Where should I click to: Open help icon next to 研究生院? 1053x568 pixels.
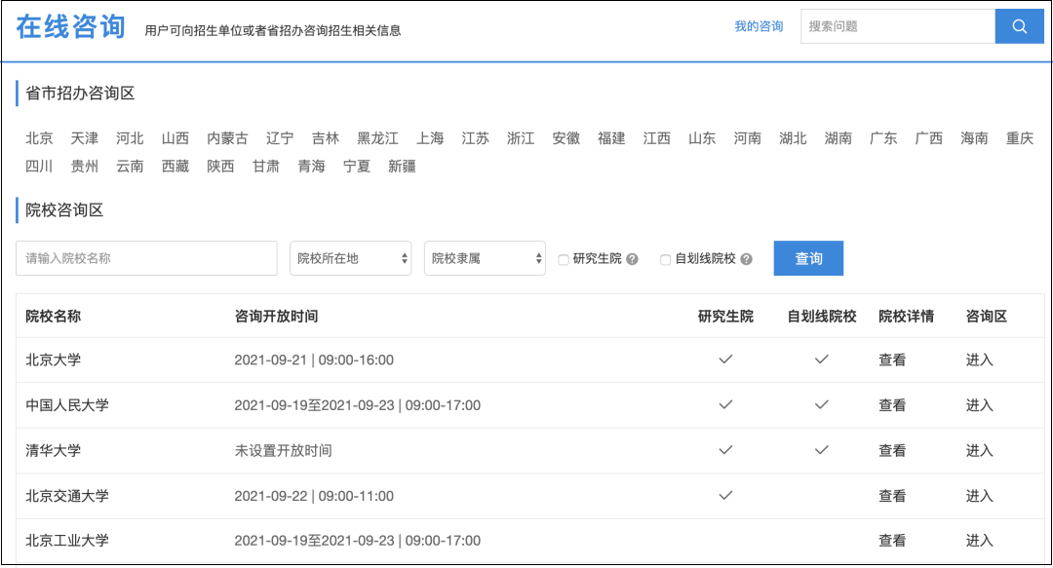[x=632, y=259]
